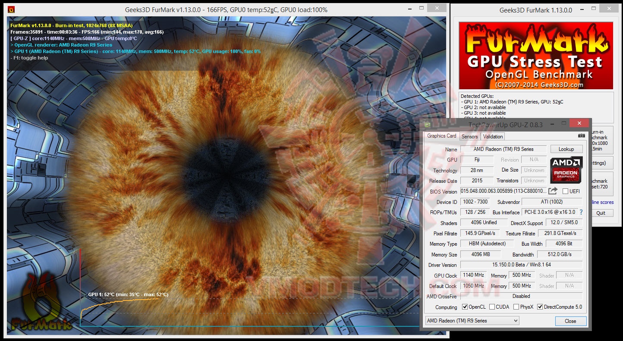Click the Subvendor value "ATI (1002)"
Viewport: 623px width, 341px height.
pos(552,202)
